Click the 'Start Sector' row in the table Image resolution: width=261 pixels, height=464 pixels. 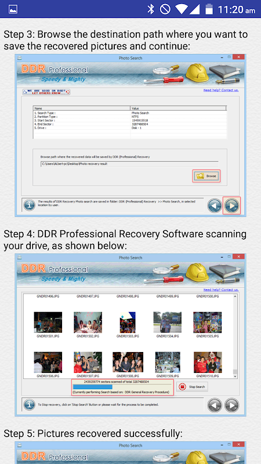click(x=129, y=121)
